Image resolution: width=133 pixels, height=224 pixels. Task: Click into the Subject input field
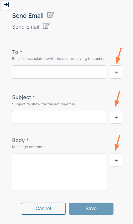pos(59,117)
